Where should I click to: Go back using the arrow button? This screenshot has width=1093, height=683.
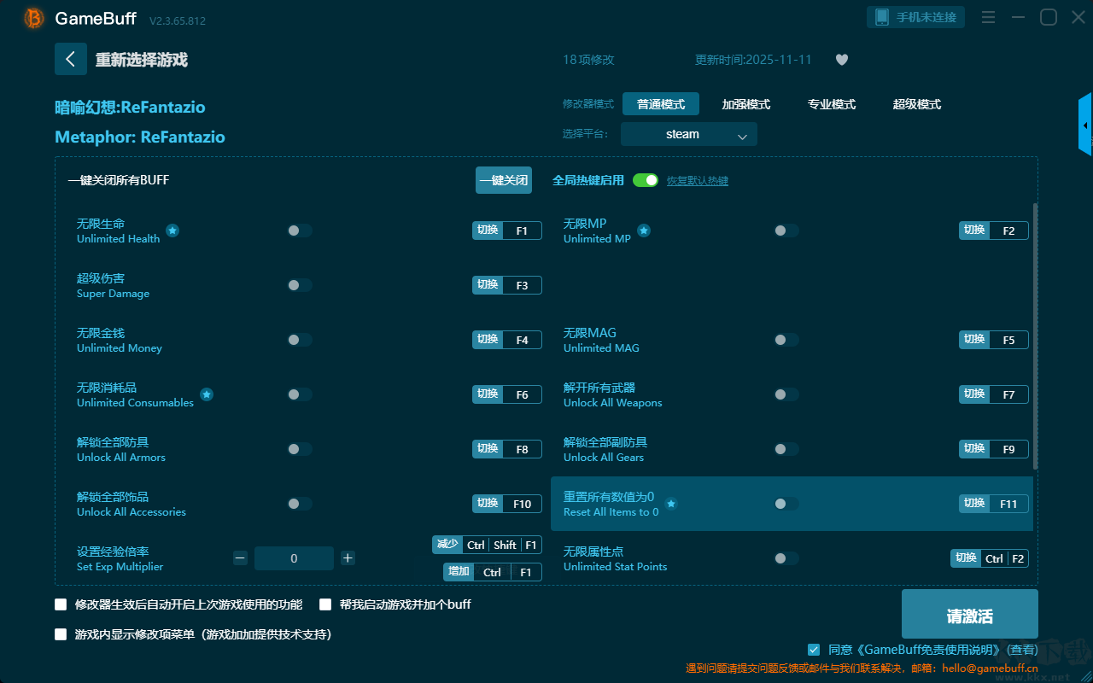click(71, 59)
